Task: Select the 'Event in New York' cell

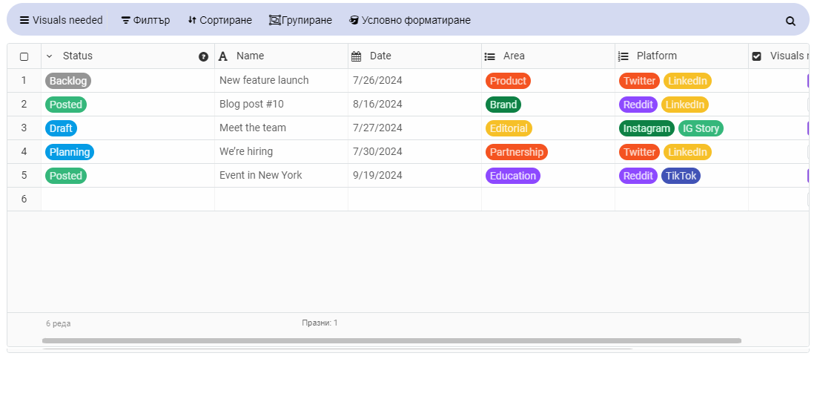Action: pos(282,176)
